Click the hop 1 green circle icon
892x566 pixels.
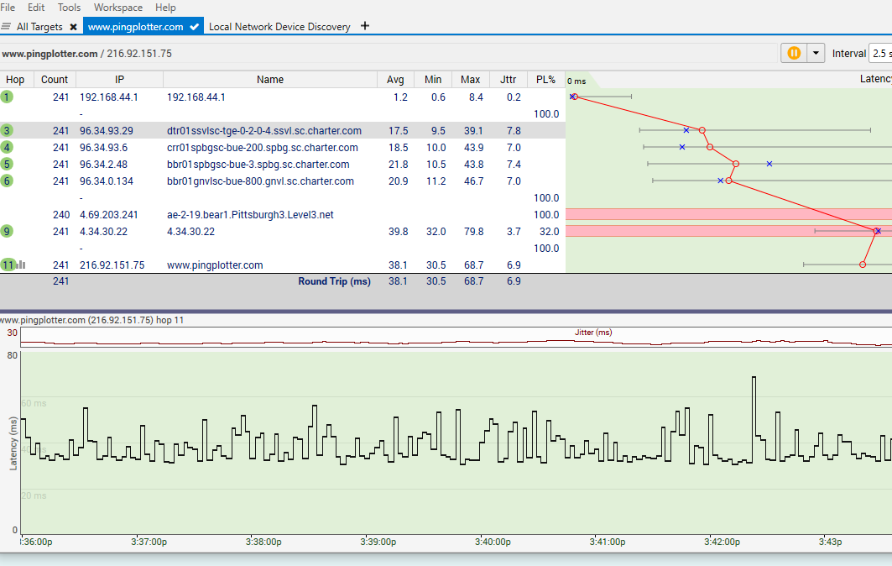[x=7, y=97]
